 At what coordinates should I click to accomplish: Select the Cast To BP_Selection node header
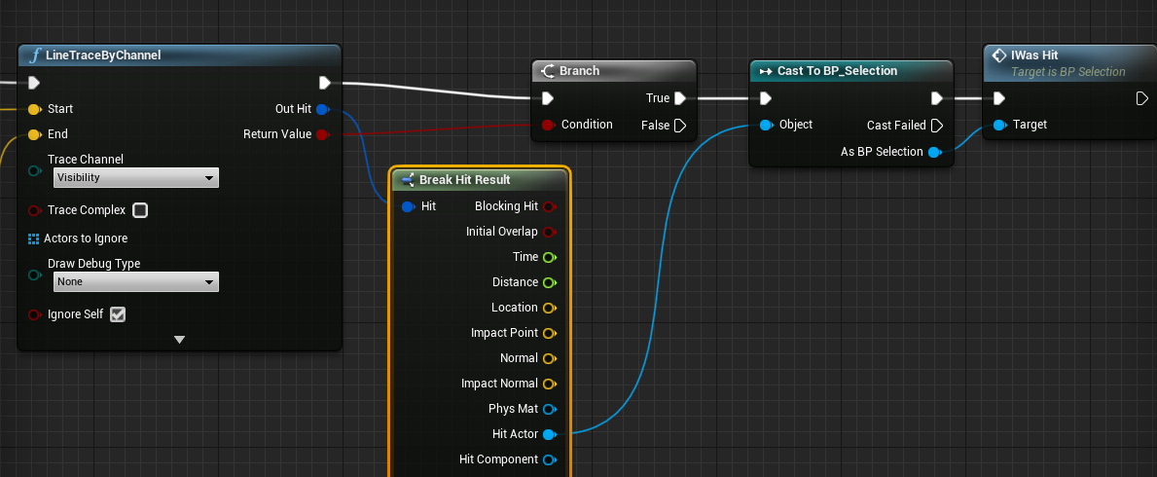point(837,71)
